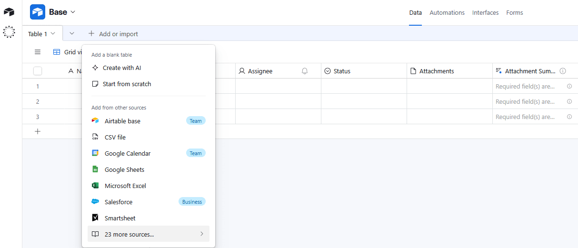Open the hamburger views sidebar icon
The width and height of the screenshot is (578, 248).
(38, 52)
